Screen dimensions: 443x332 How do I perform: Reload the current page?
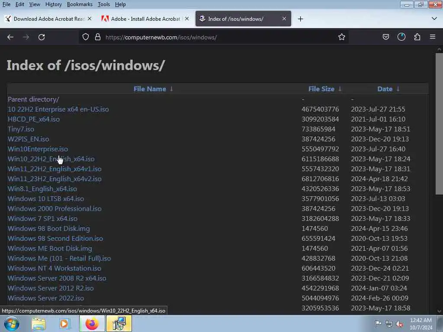[x=42, y=37]
